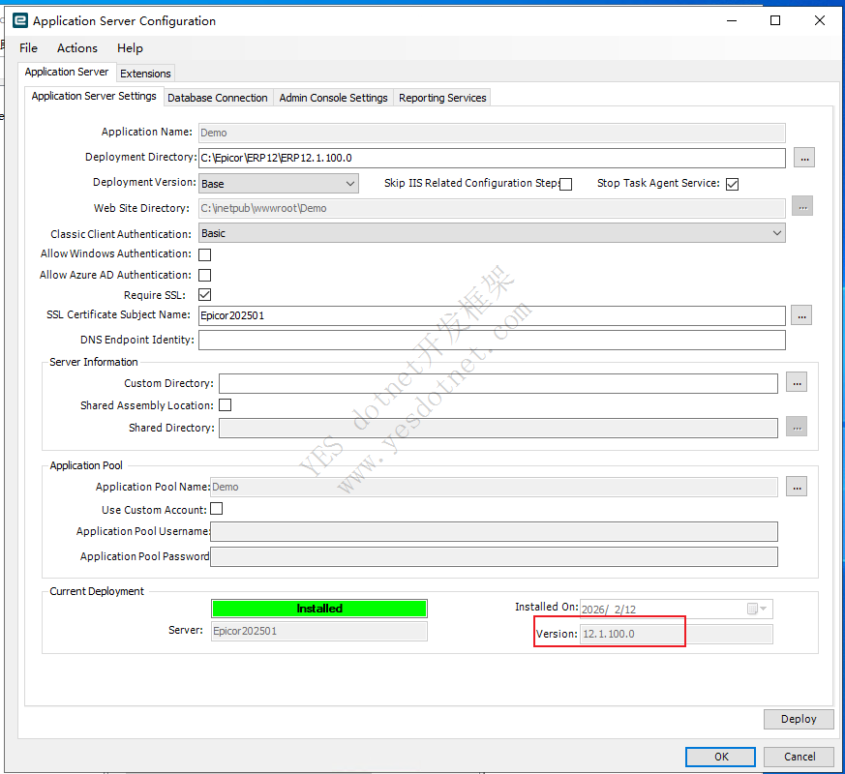
Task: Click browse button next to Custom Directory
Action: [x=796, y=383]
